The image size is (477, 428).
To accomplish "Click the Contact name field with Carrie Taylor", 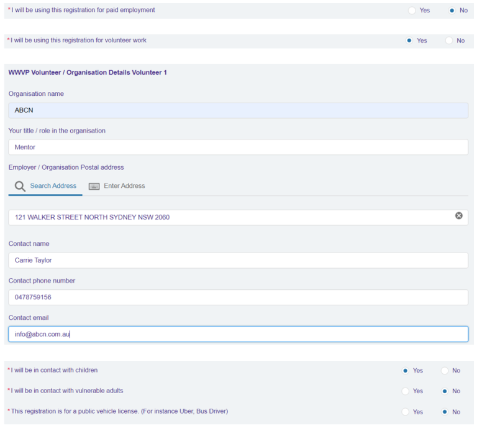I will 238,260.
